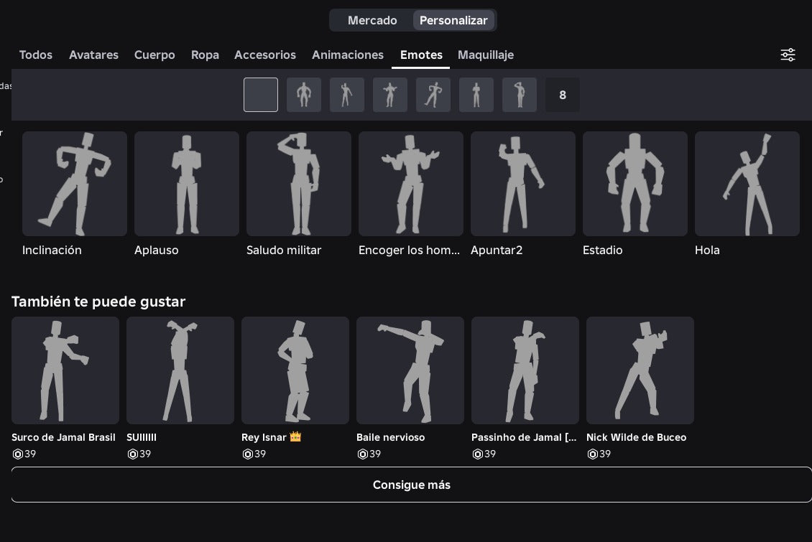Viewport: 812px width, 542px height.
Task: Switch to the Personalizar toggle option
Action: click(x=453, y=20)
